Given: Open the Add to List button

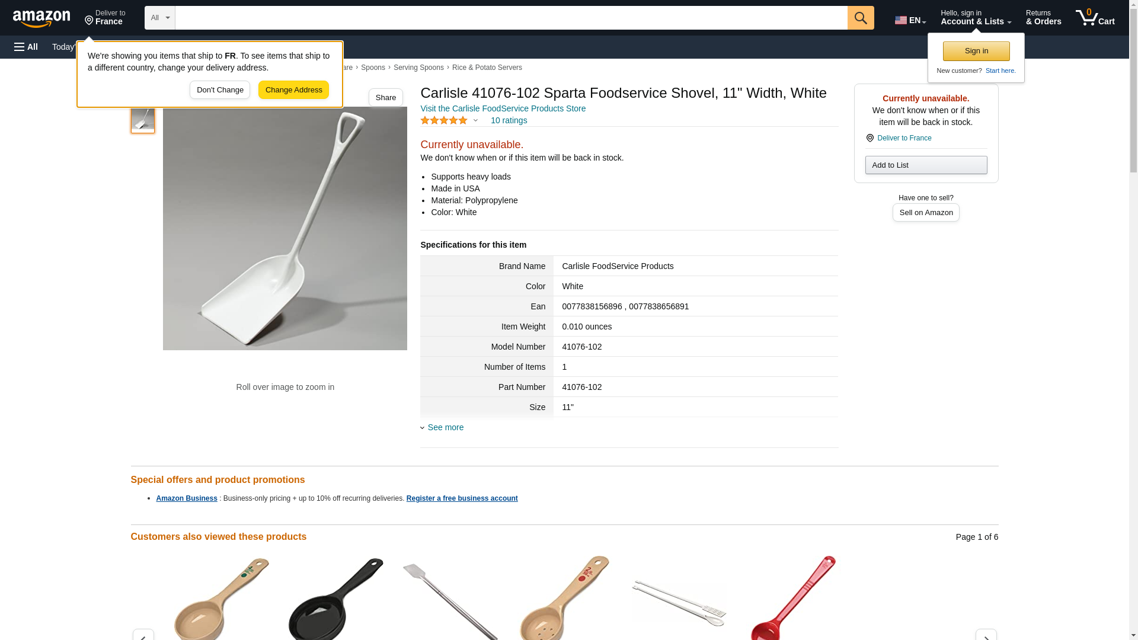Looking at the screenshot, I should [x=926, y=165].
